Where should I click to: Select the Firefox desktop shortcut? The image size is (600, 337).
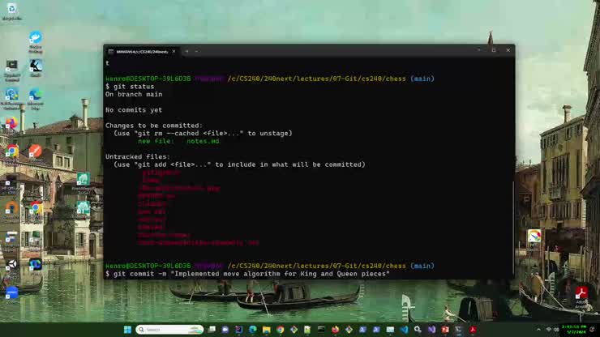11,123
